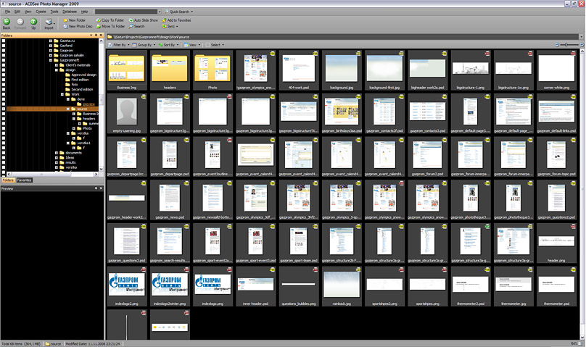Start the Auto Slide Show

[x=132, y=20]
